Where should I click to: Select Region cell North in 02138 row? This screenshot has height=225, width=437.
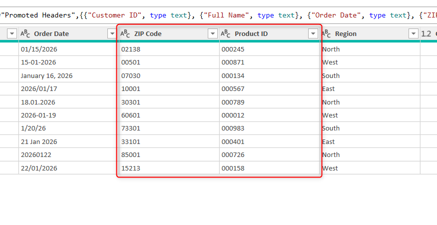point(370,49)
